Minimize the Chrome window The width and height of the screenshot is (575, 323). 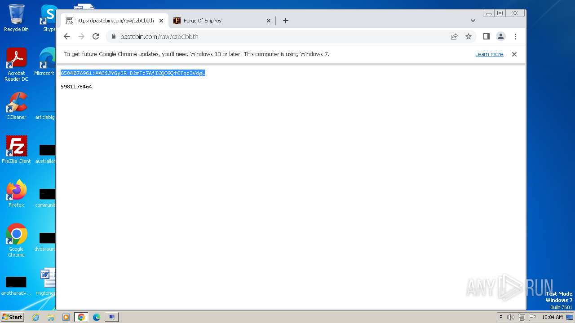[x=489, y=13]
